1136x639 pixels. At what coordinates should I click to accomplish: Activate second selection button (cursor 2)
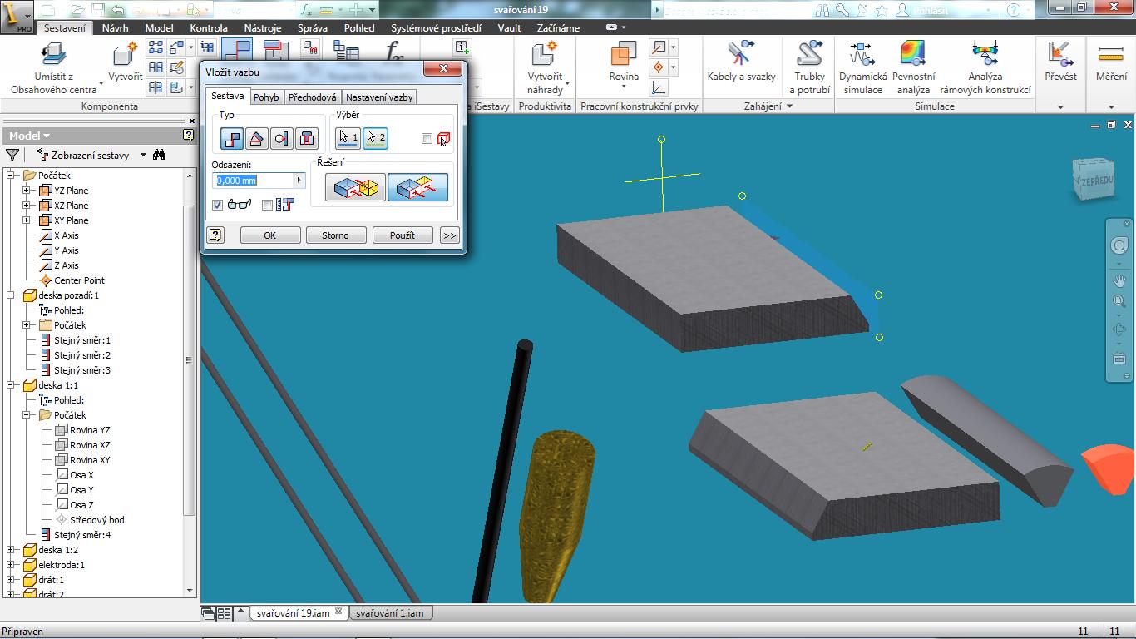[x=375, y=137]
